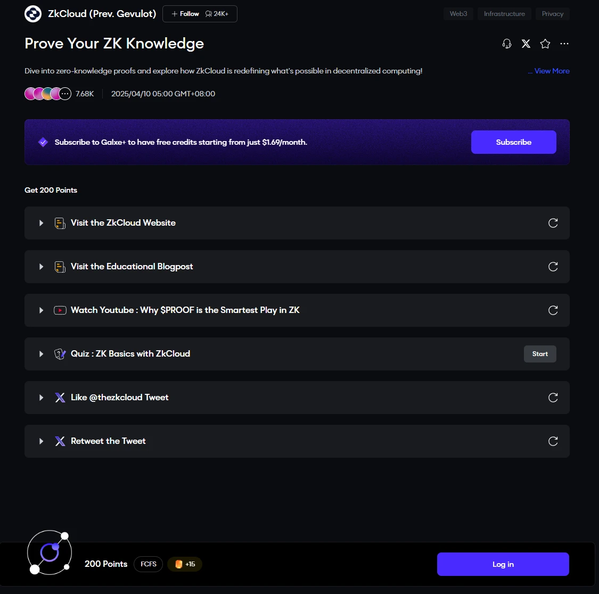
Task: Expand the Quiz ZK Basics task
Action: 41,354
